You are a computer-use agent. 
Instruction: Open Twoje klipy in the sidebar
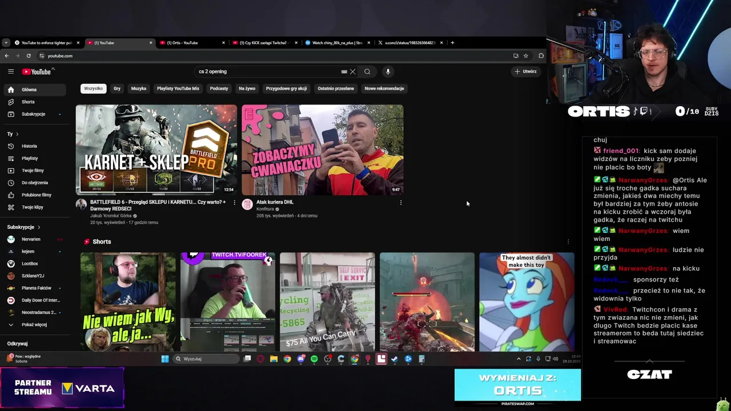pyautogui.click(x=35, y=207)
